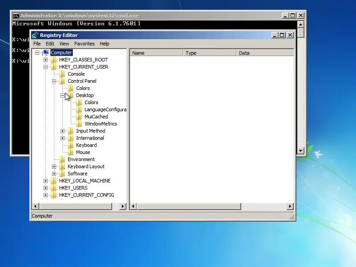
Task: Click tree pane right scroll arrow
Action: click(x=123, y=206)
